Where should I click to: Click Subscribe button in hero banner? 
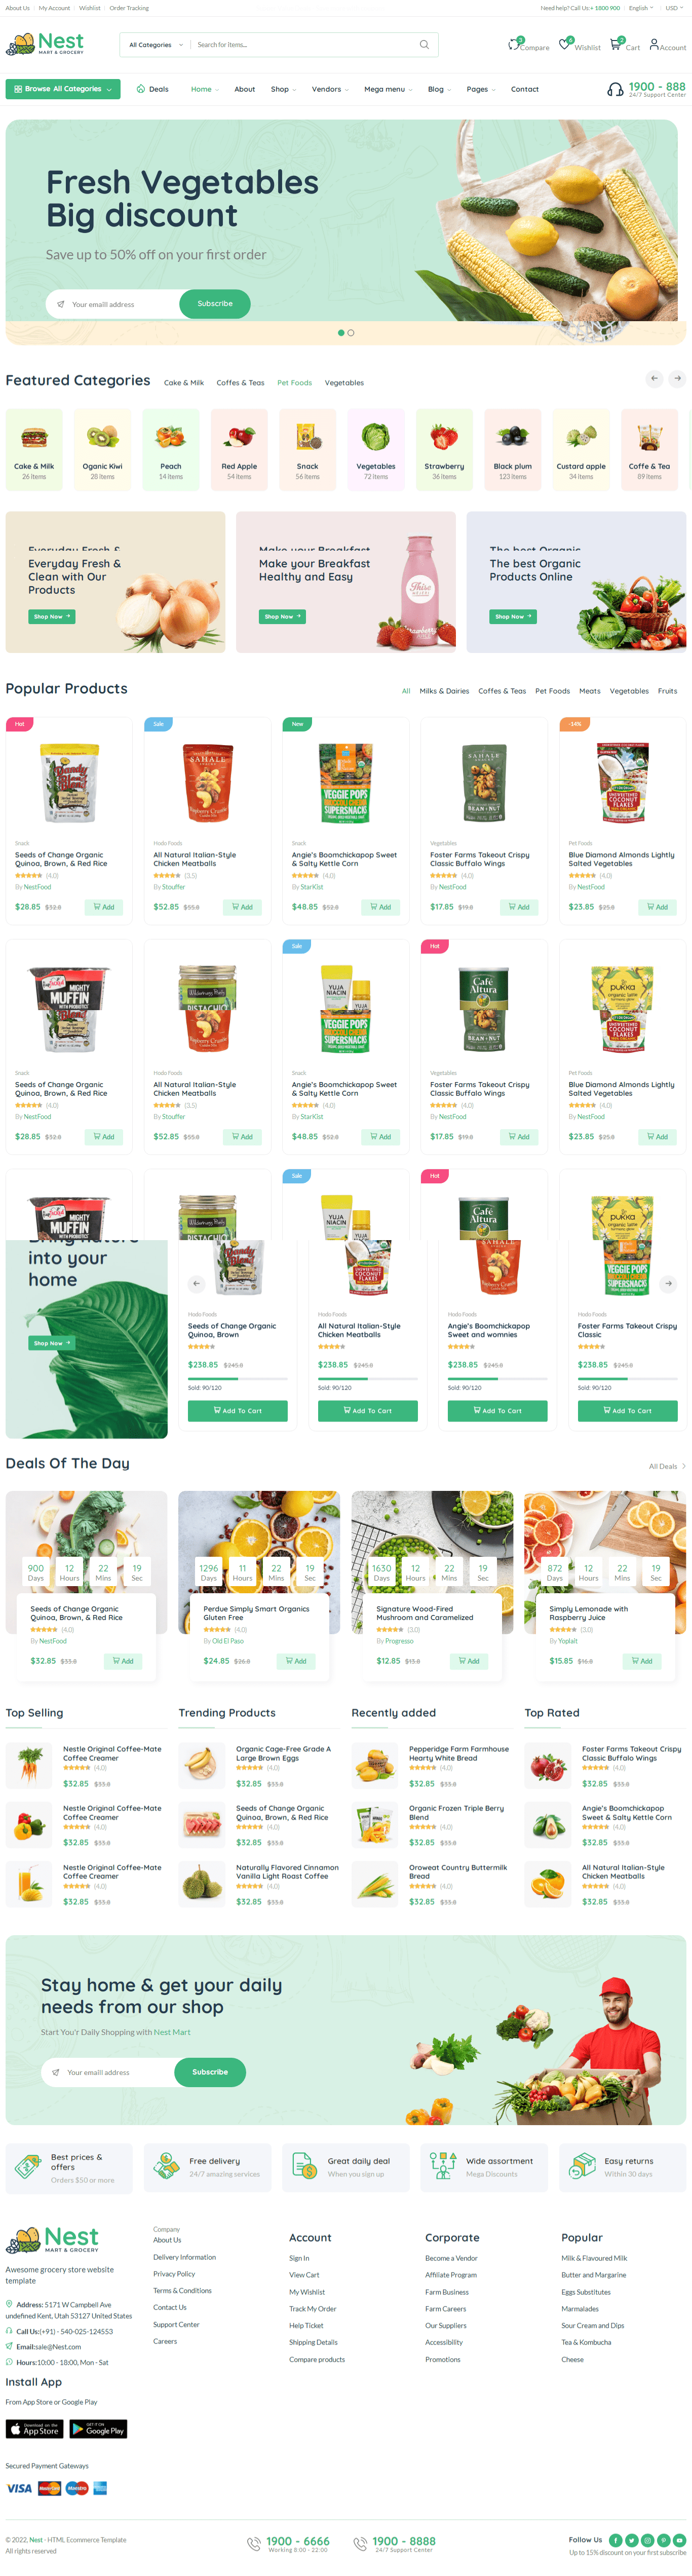tap(215, 304)
